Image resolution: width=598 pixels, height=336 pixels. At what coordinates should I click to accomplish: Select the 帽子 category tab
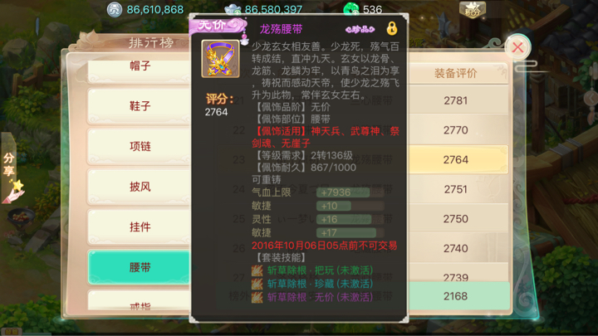click(140, 69)
